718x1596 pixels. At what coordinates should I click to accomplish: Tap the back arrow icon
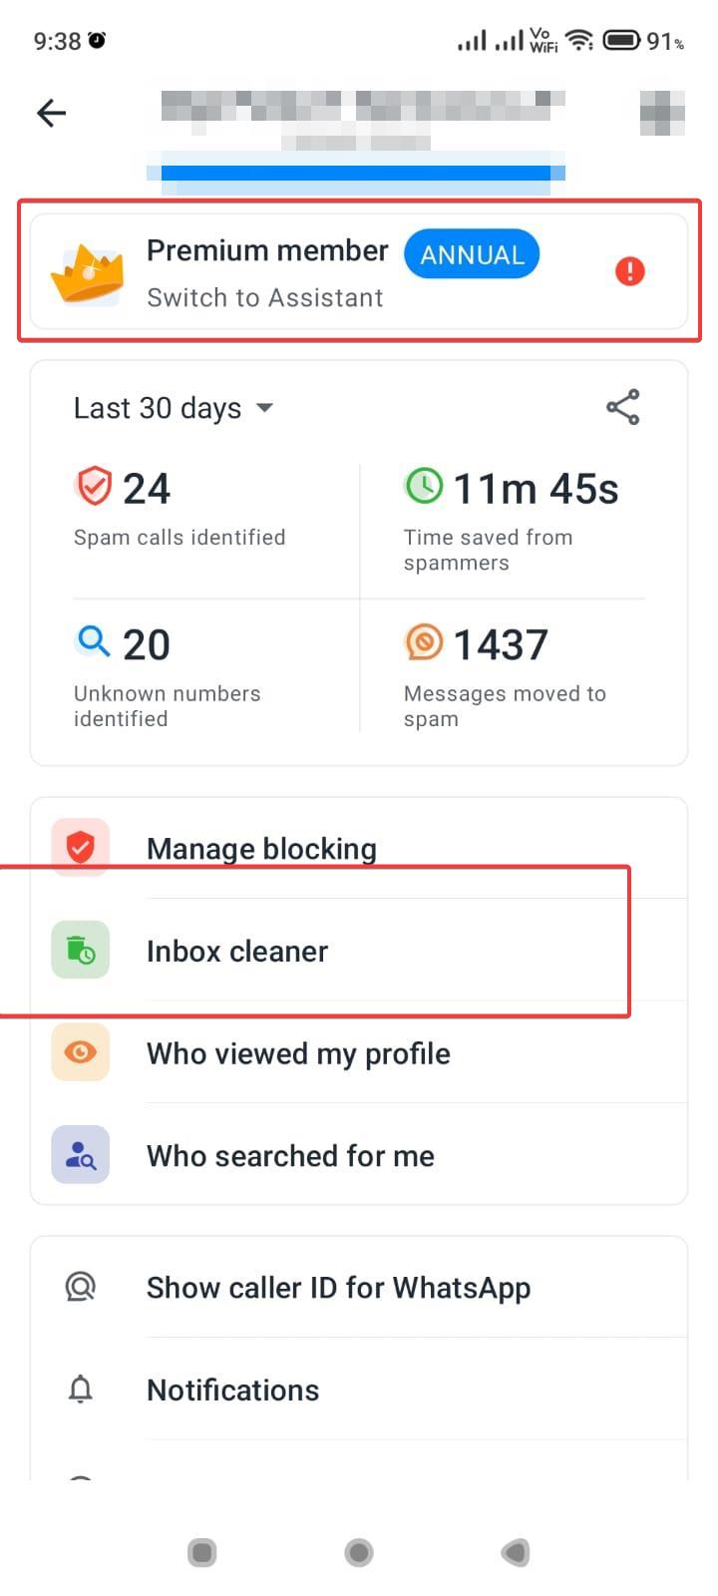pyautogui.click(x=52, y=114)
